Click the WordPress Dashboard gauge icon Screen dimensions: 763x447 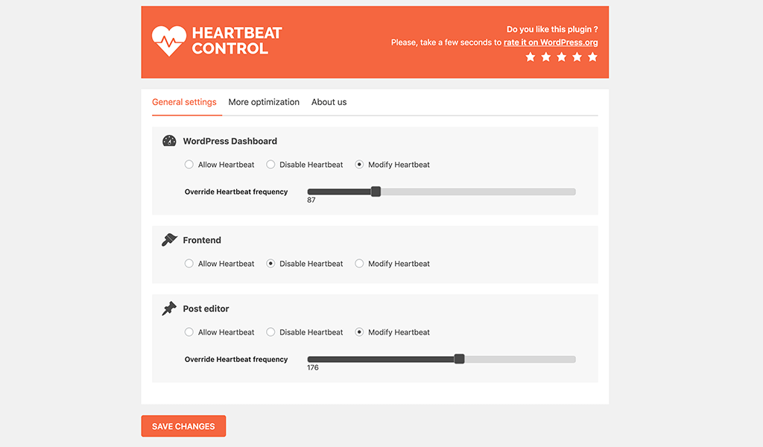(168, 141)
